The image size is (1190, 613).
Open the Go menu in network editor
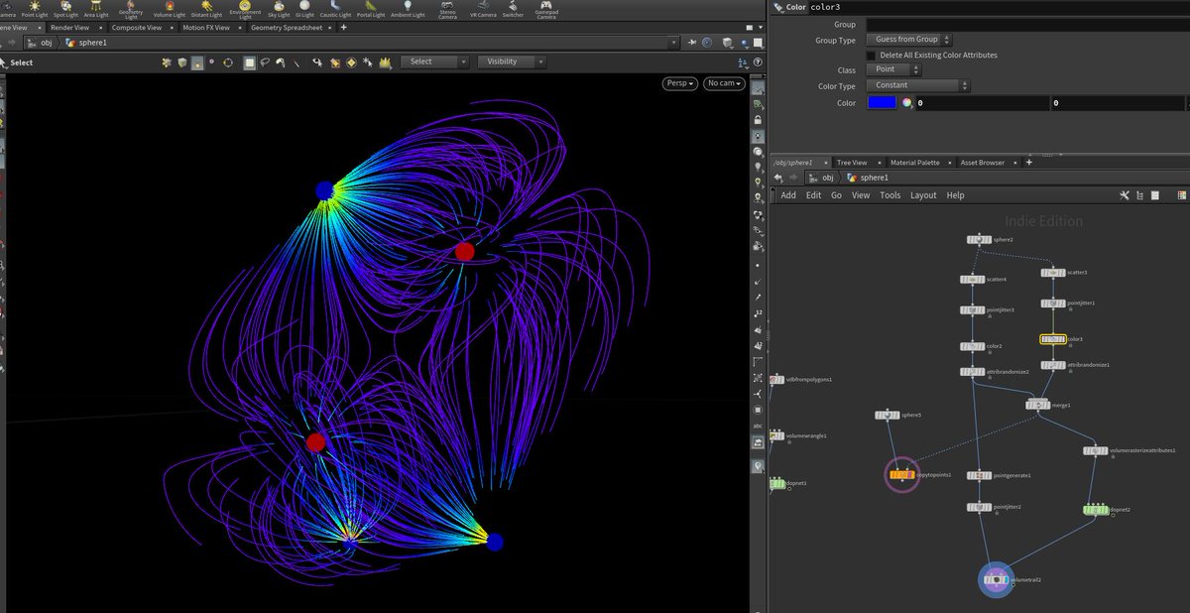tap(836, 195)
